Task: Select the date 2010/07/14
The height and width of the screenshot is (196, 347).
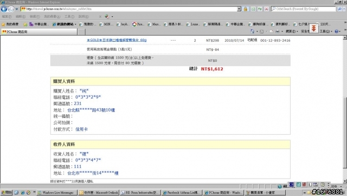Action: pos(234,41)
